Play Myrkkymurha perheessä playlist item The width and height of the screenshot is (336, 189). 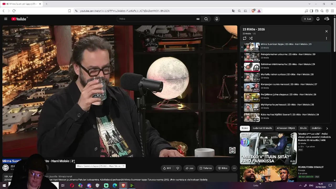(x=286, y=107)
